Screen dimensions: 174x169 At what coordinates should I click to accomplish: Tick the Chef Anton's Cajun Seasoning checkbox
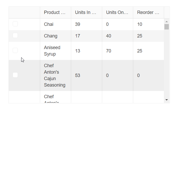[x=15, y=75]
